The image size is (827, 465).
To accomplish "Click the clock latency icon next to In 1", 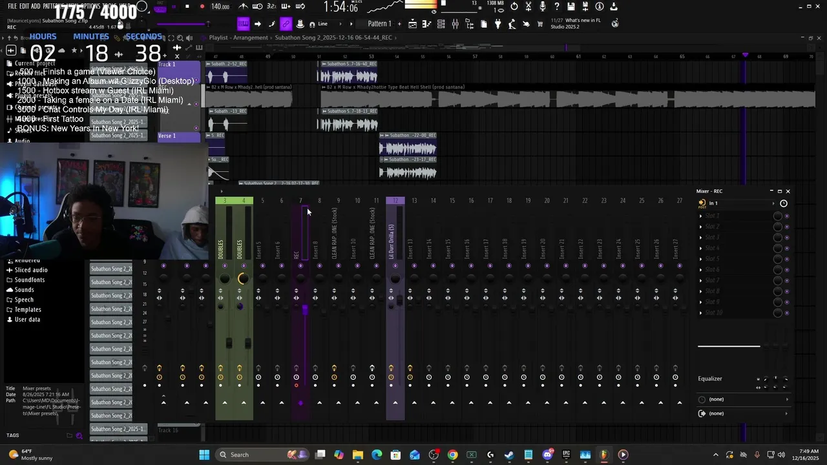I will 784,203.
